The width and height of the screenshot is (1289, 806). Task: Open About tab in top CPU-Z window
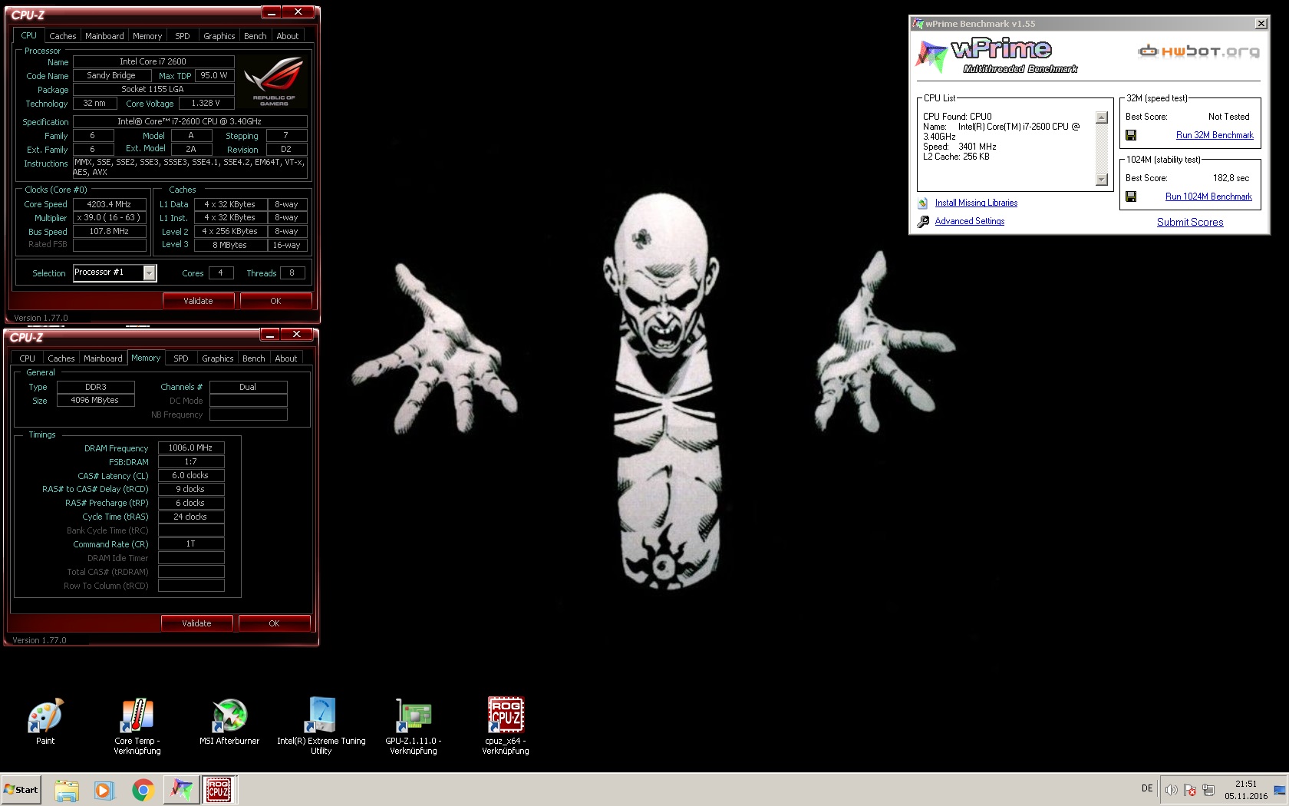pyautogui.click(x=288, y=36)
